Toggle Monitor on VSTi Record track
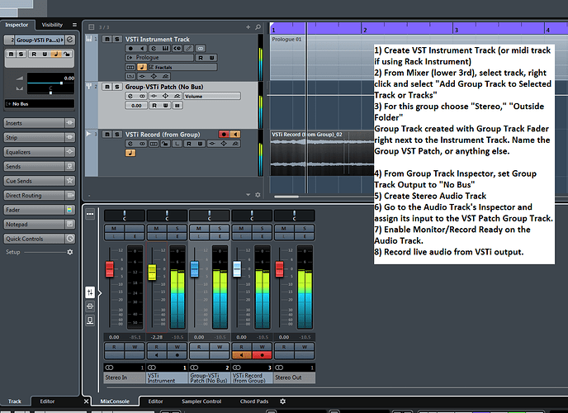 [235, 135]
